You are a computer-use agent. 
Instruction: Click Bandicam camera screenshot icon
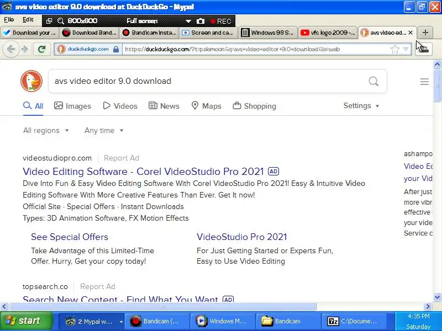201,21
